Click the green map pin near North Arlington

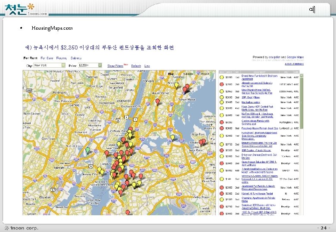87,150
